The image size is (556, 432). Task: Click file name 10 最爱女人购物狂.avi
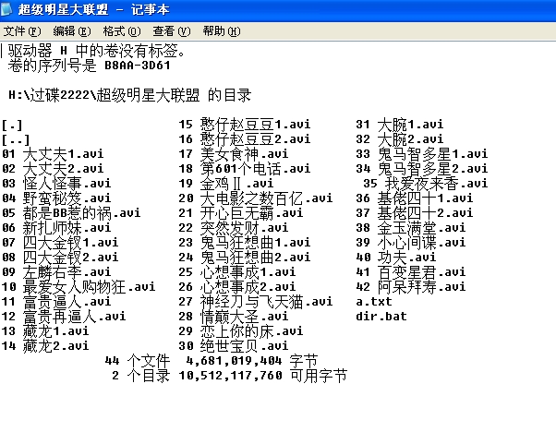coord(79,287)
